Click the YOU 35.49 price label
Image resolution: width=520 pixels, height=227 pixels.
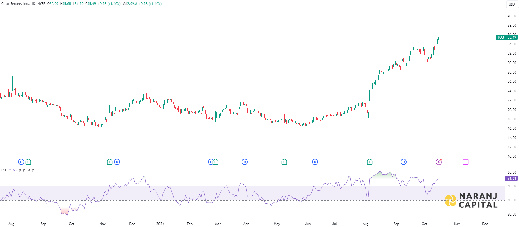[507, 37]
